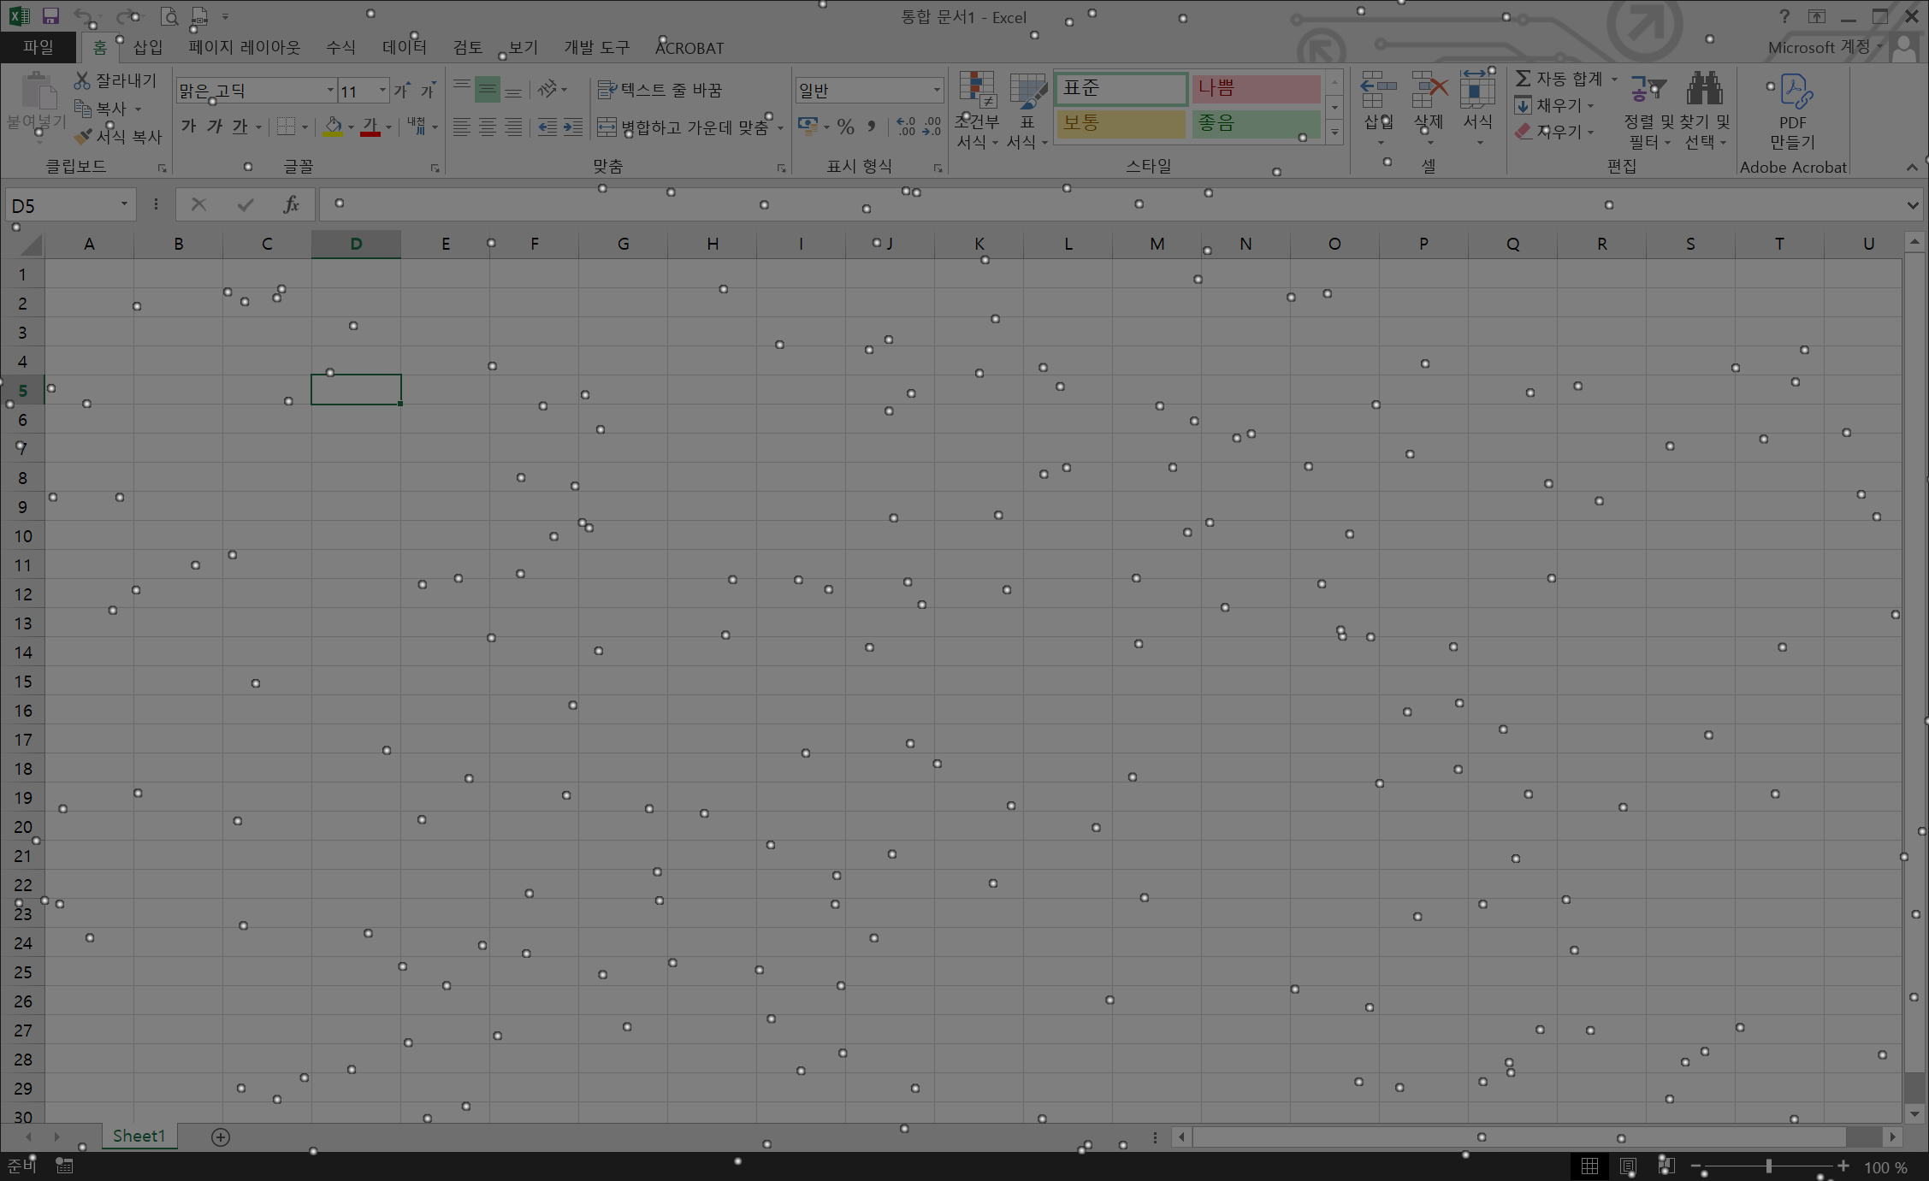Expand the number format 일반 dropdown
The width and height of the screenshot is (1929, 1181).
click(x=936, y=90)
